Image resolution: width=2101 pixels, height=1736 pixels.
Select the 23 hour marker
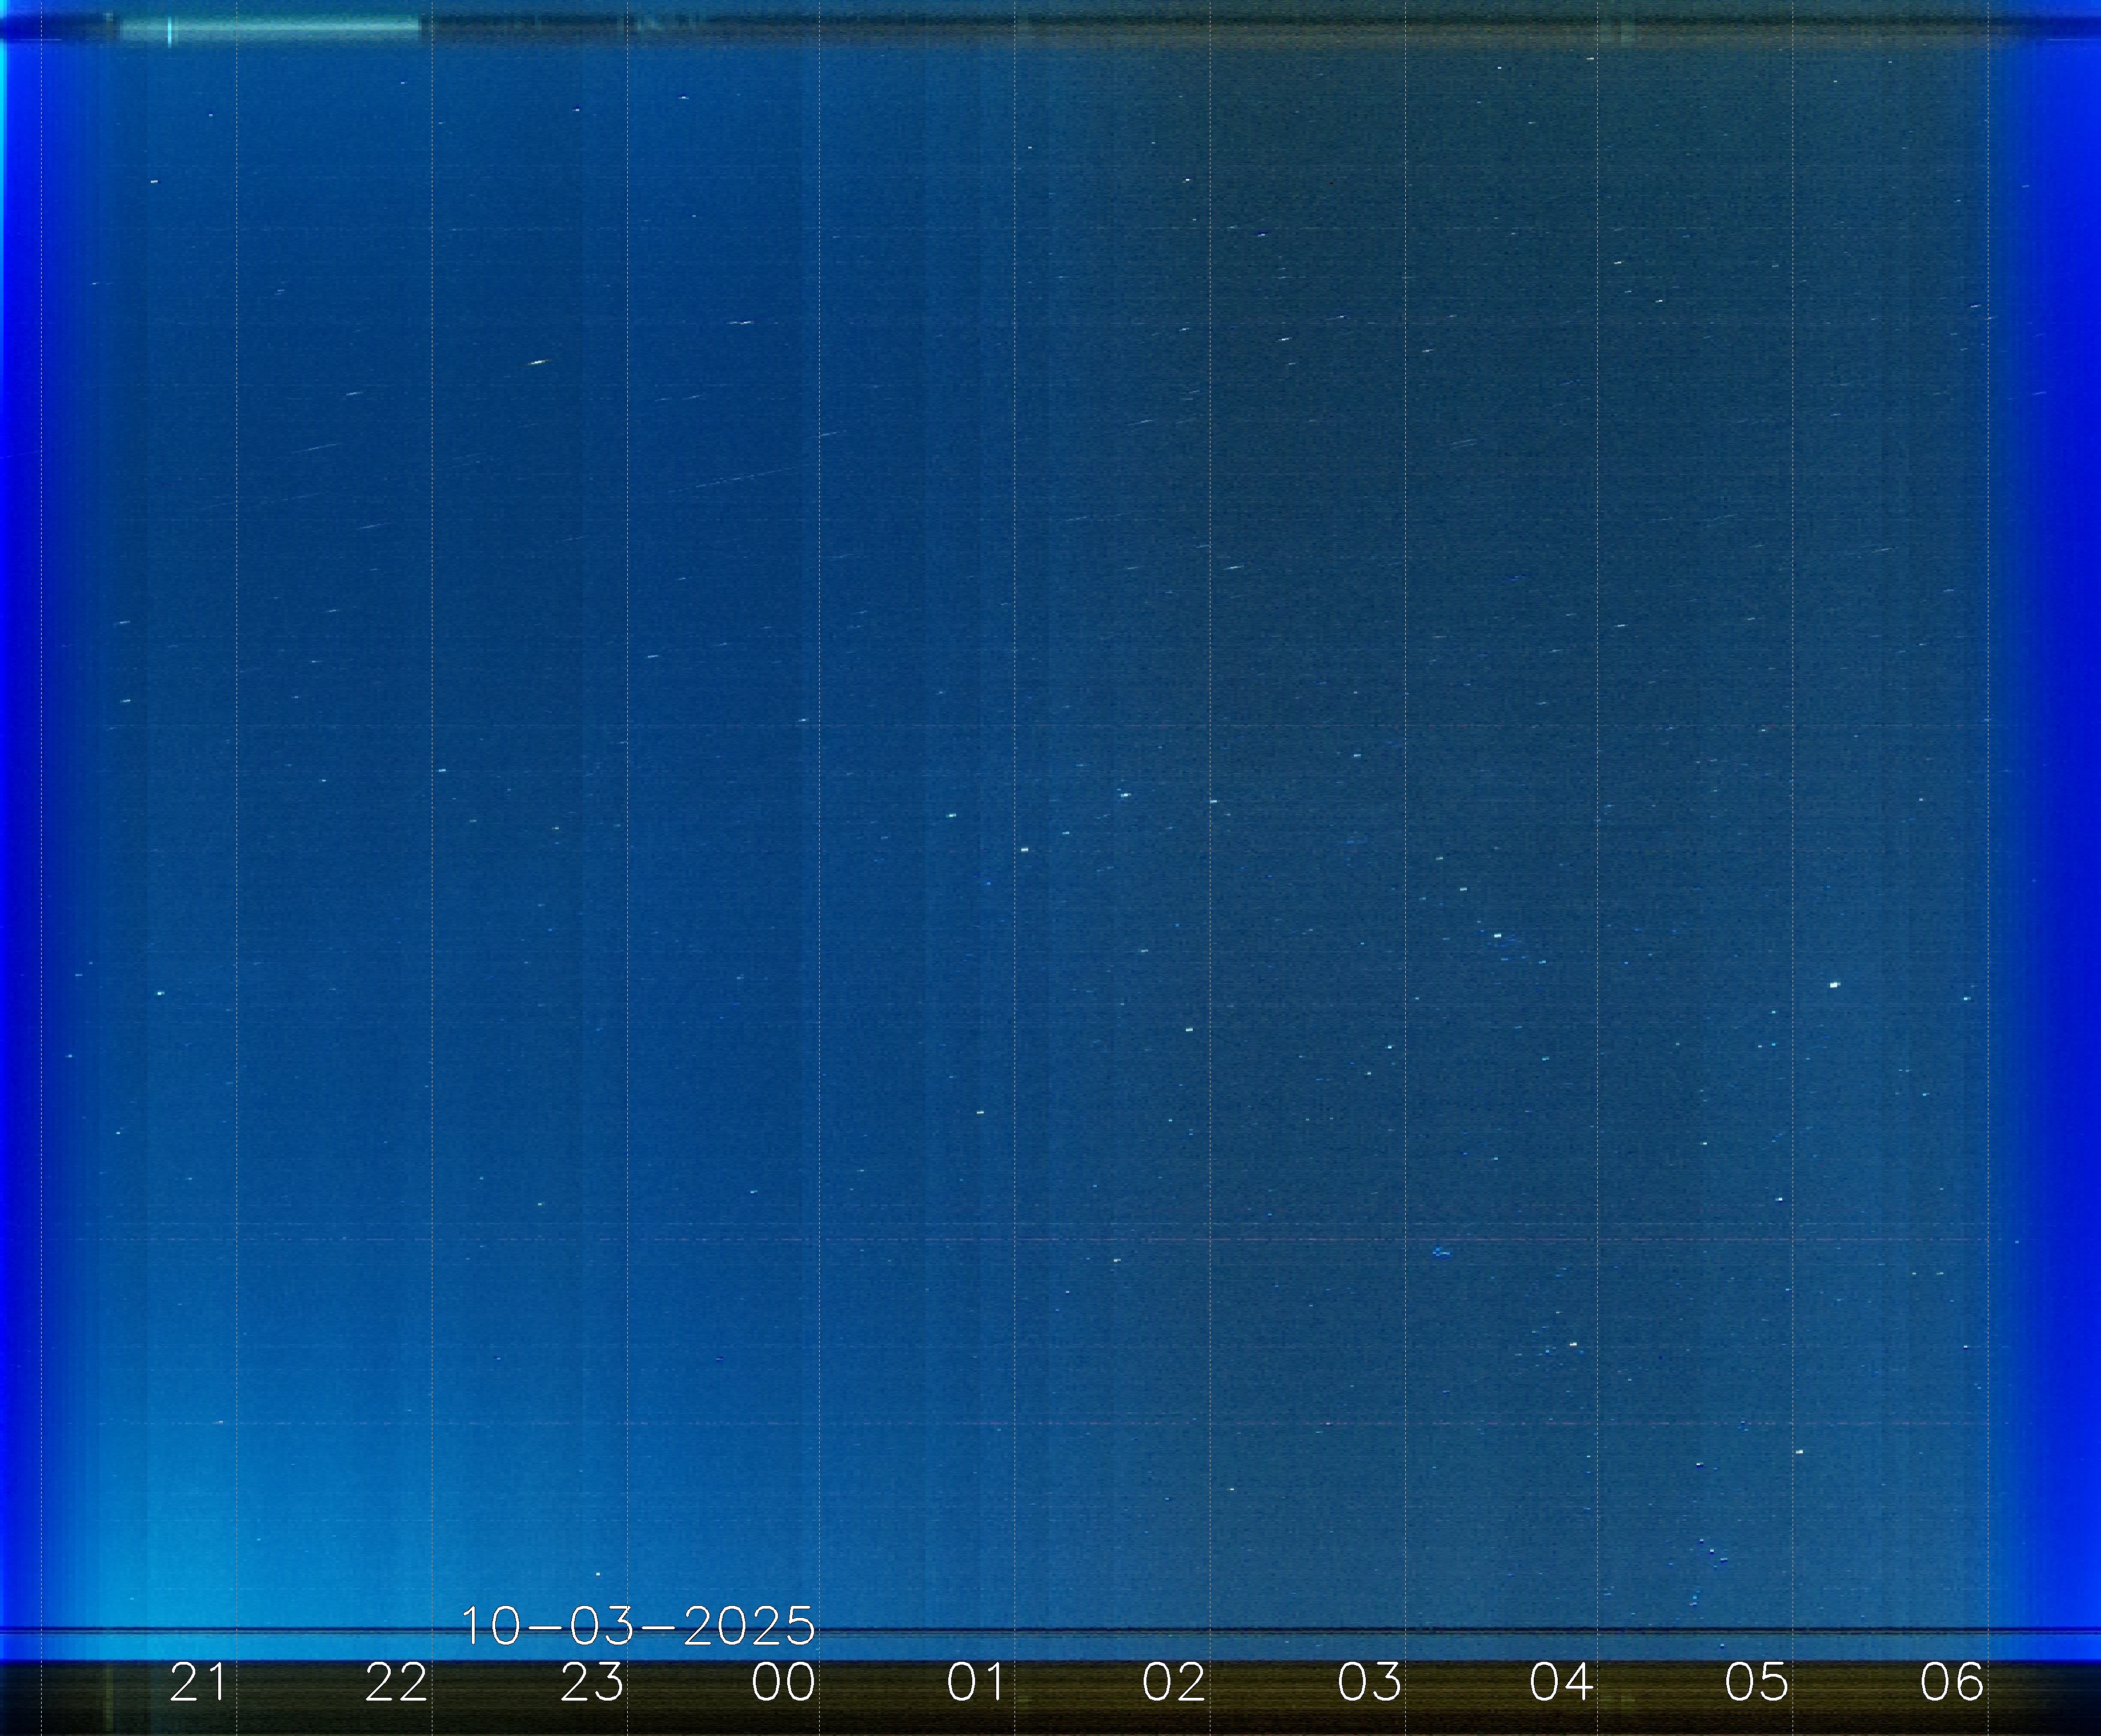[x=591, y=1683]
